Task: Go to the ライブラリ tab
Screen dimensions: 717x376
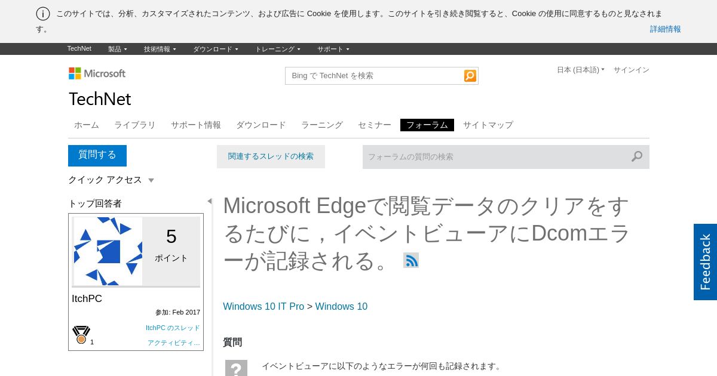Action: pos(135,125)
